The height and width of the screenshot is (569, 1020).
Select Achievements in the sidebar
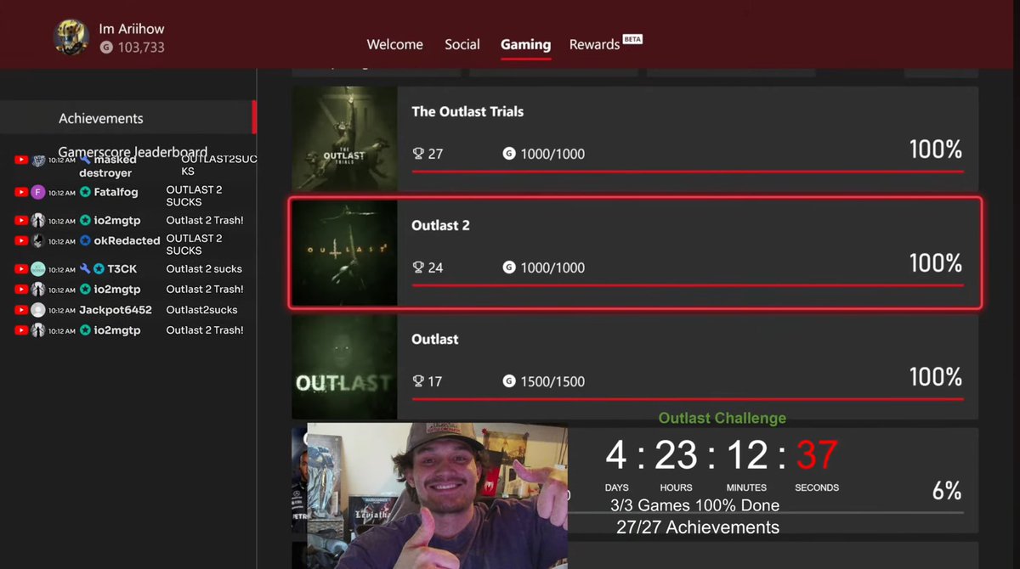(127, 118)
